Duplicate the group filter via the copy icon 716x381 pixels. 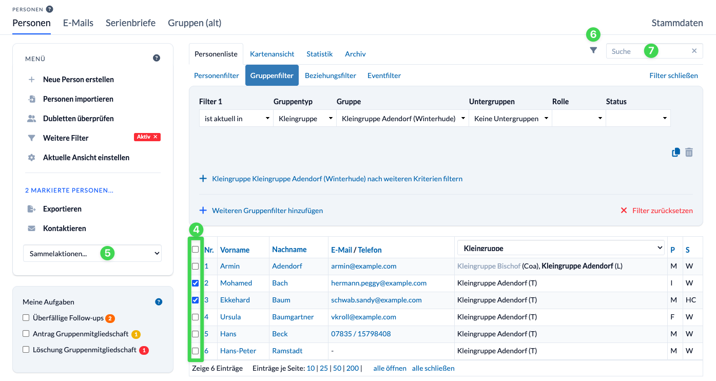(675, 152)
